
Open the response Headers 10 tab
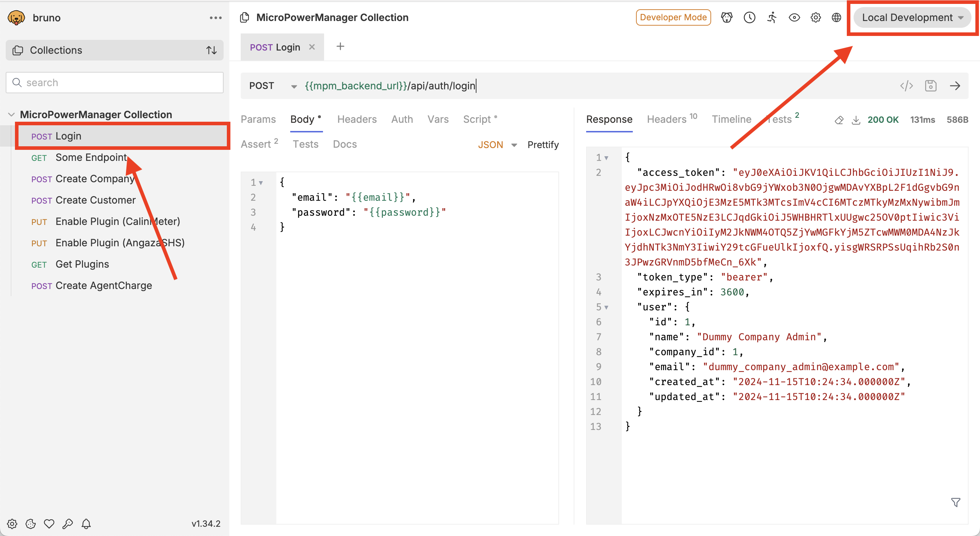coord(672,119)
